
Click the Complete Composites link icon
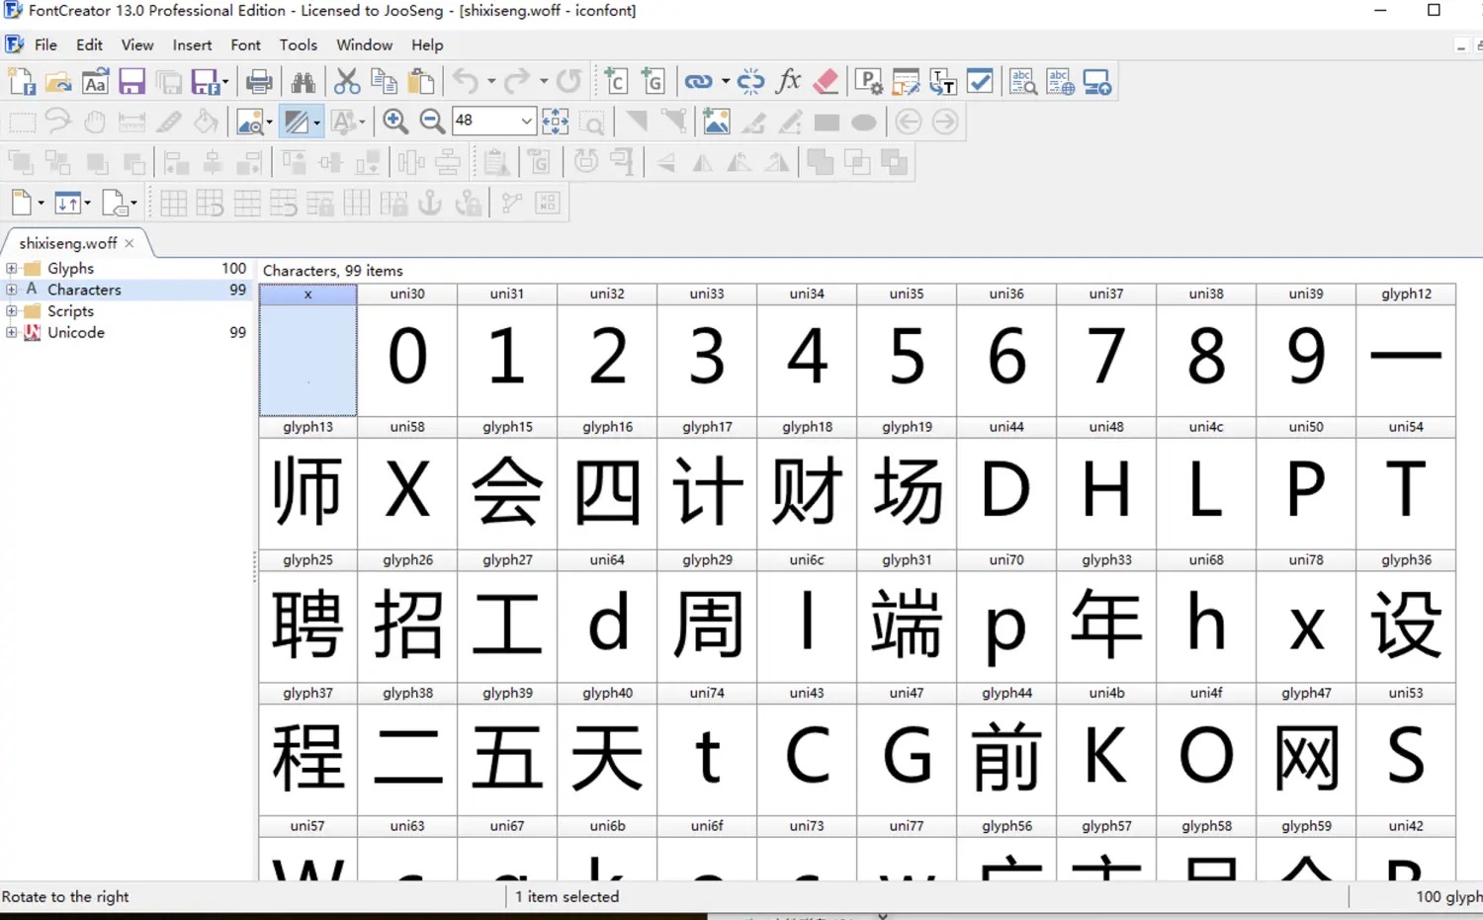tap(698, 82)
